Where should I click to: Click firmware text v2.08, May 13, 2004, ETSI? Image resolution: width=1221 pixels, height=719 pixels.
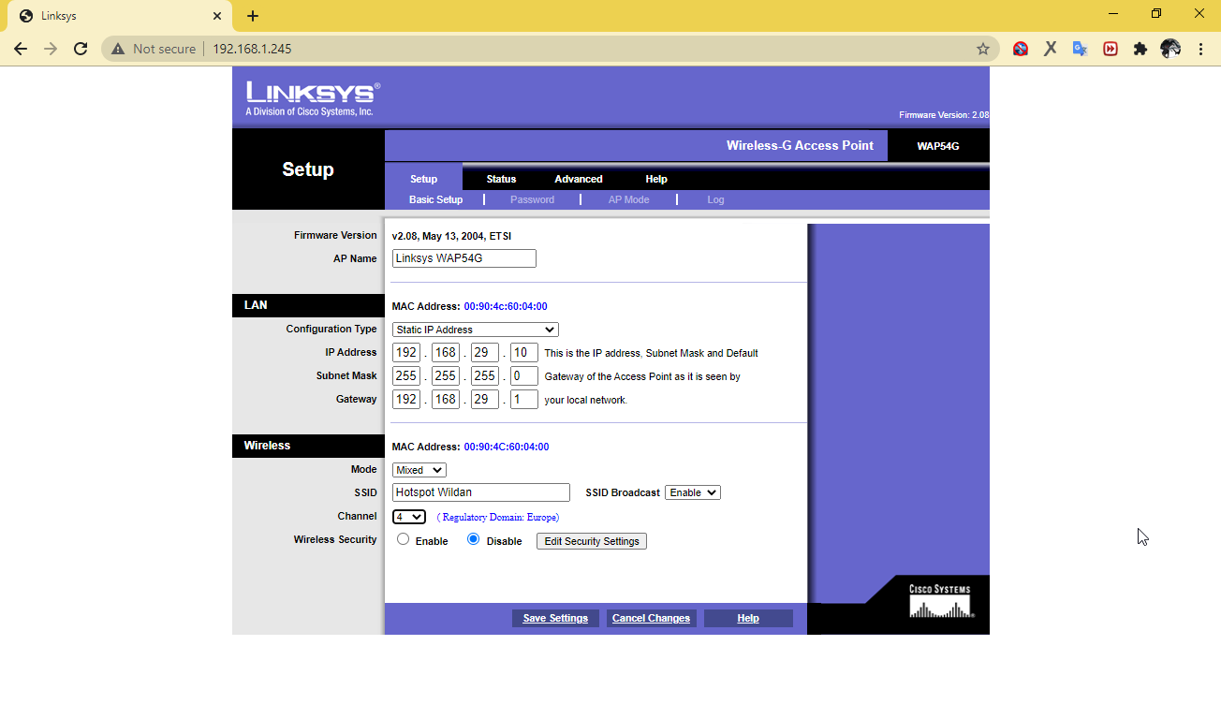point(451,236)
